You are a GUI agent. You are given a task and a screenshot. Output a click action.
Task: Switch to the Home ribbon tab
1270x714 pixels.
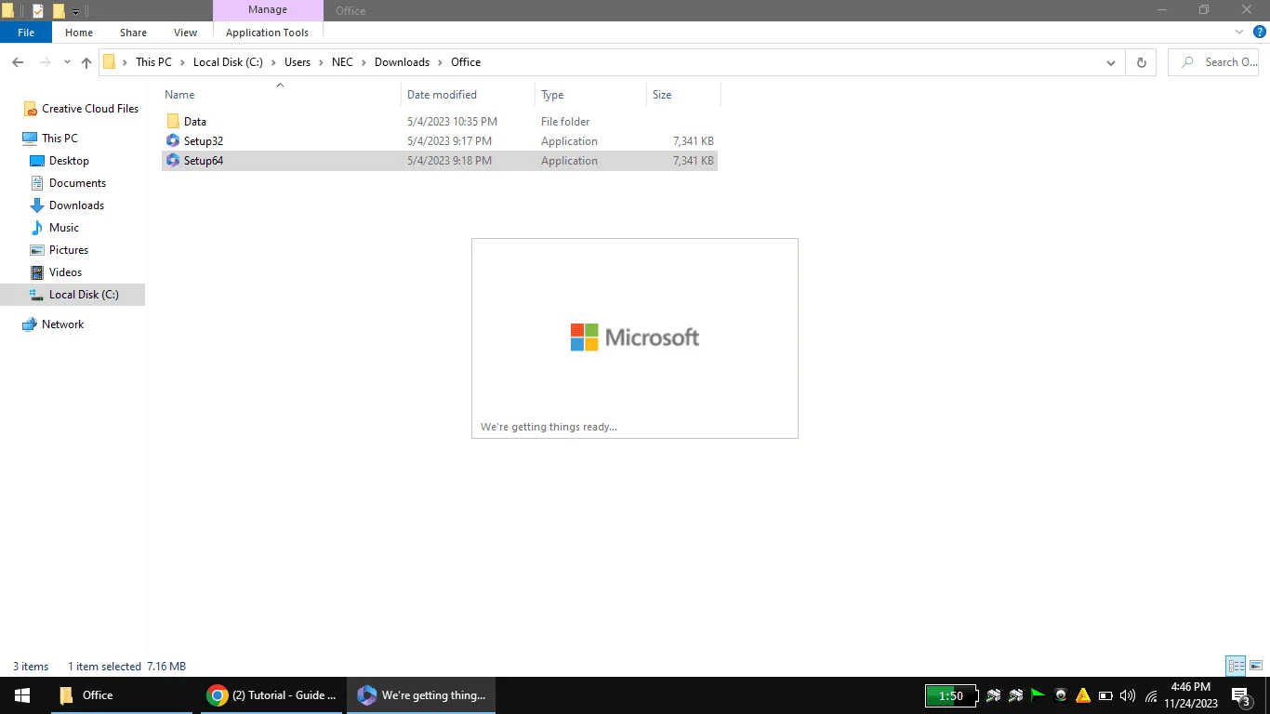point(79,33)
